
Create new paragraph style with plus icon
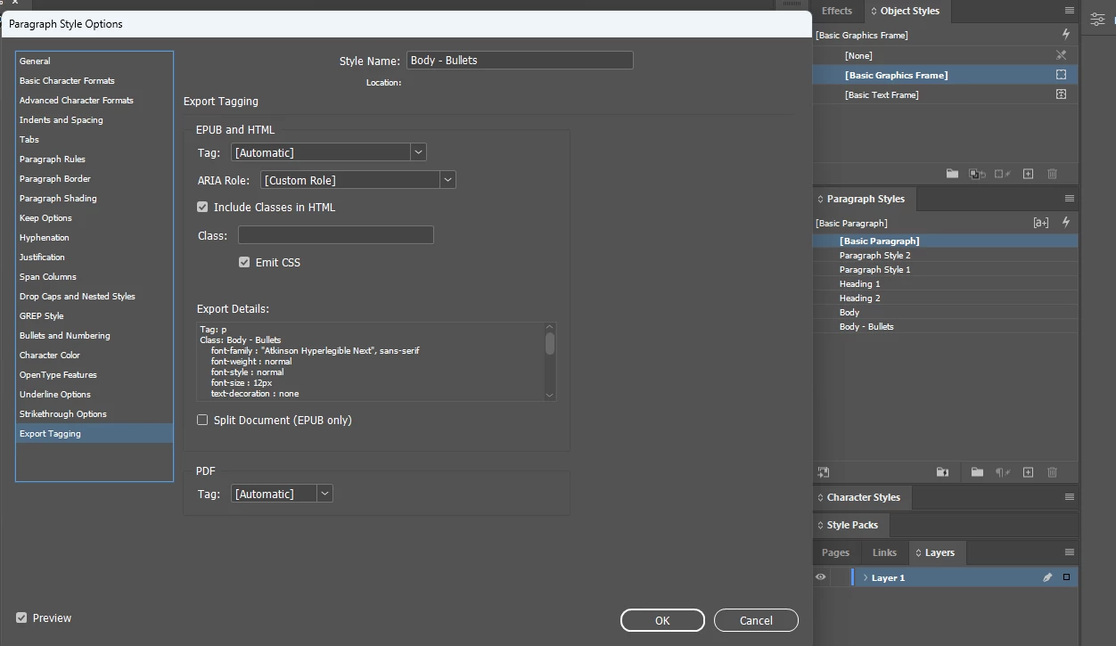pos(1028,472)
